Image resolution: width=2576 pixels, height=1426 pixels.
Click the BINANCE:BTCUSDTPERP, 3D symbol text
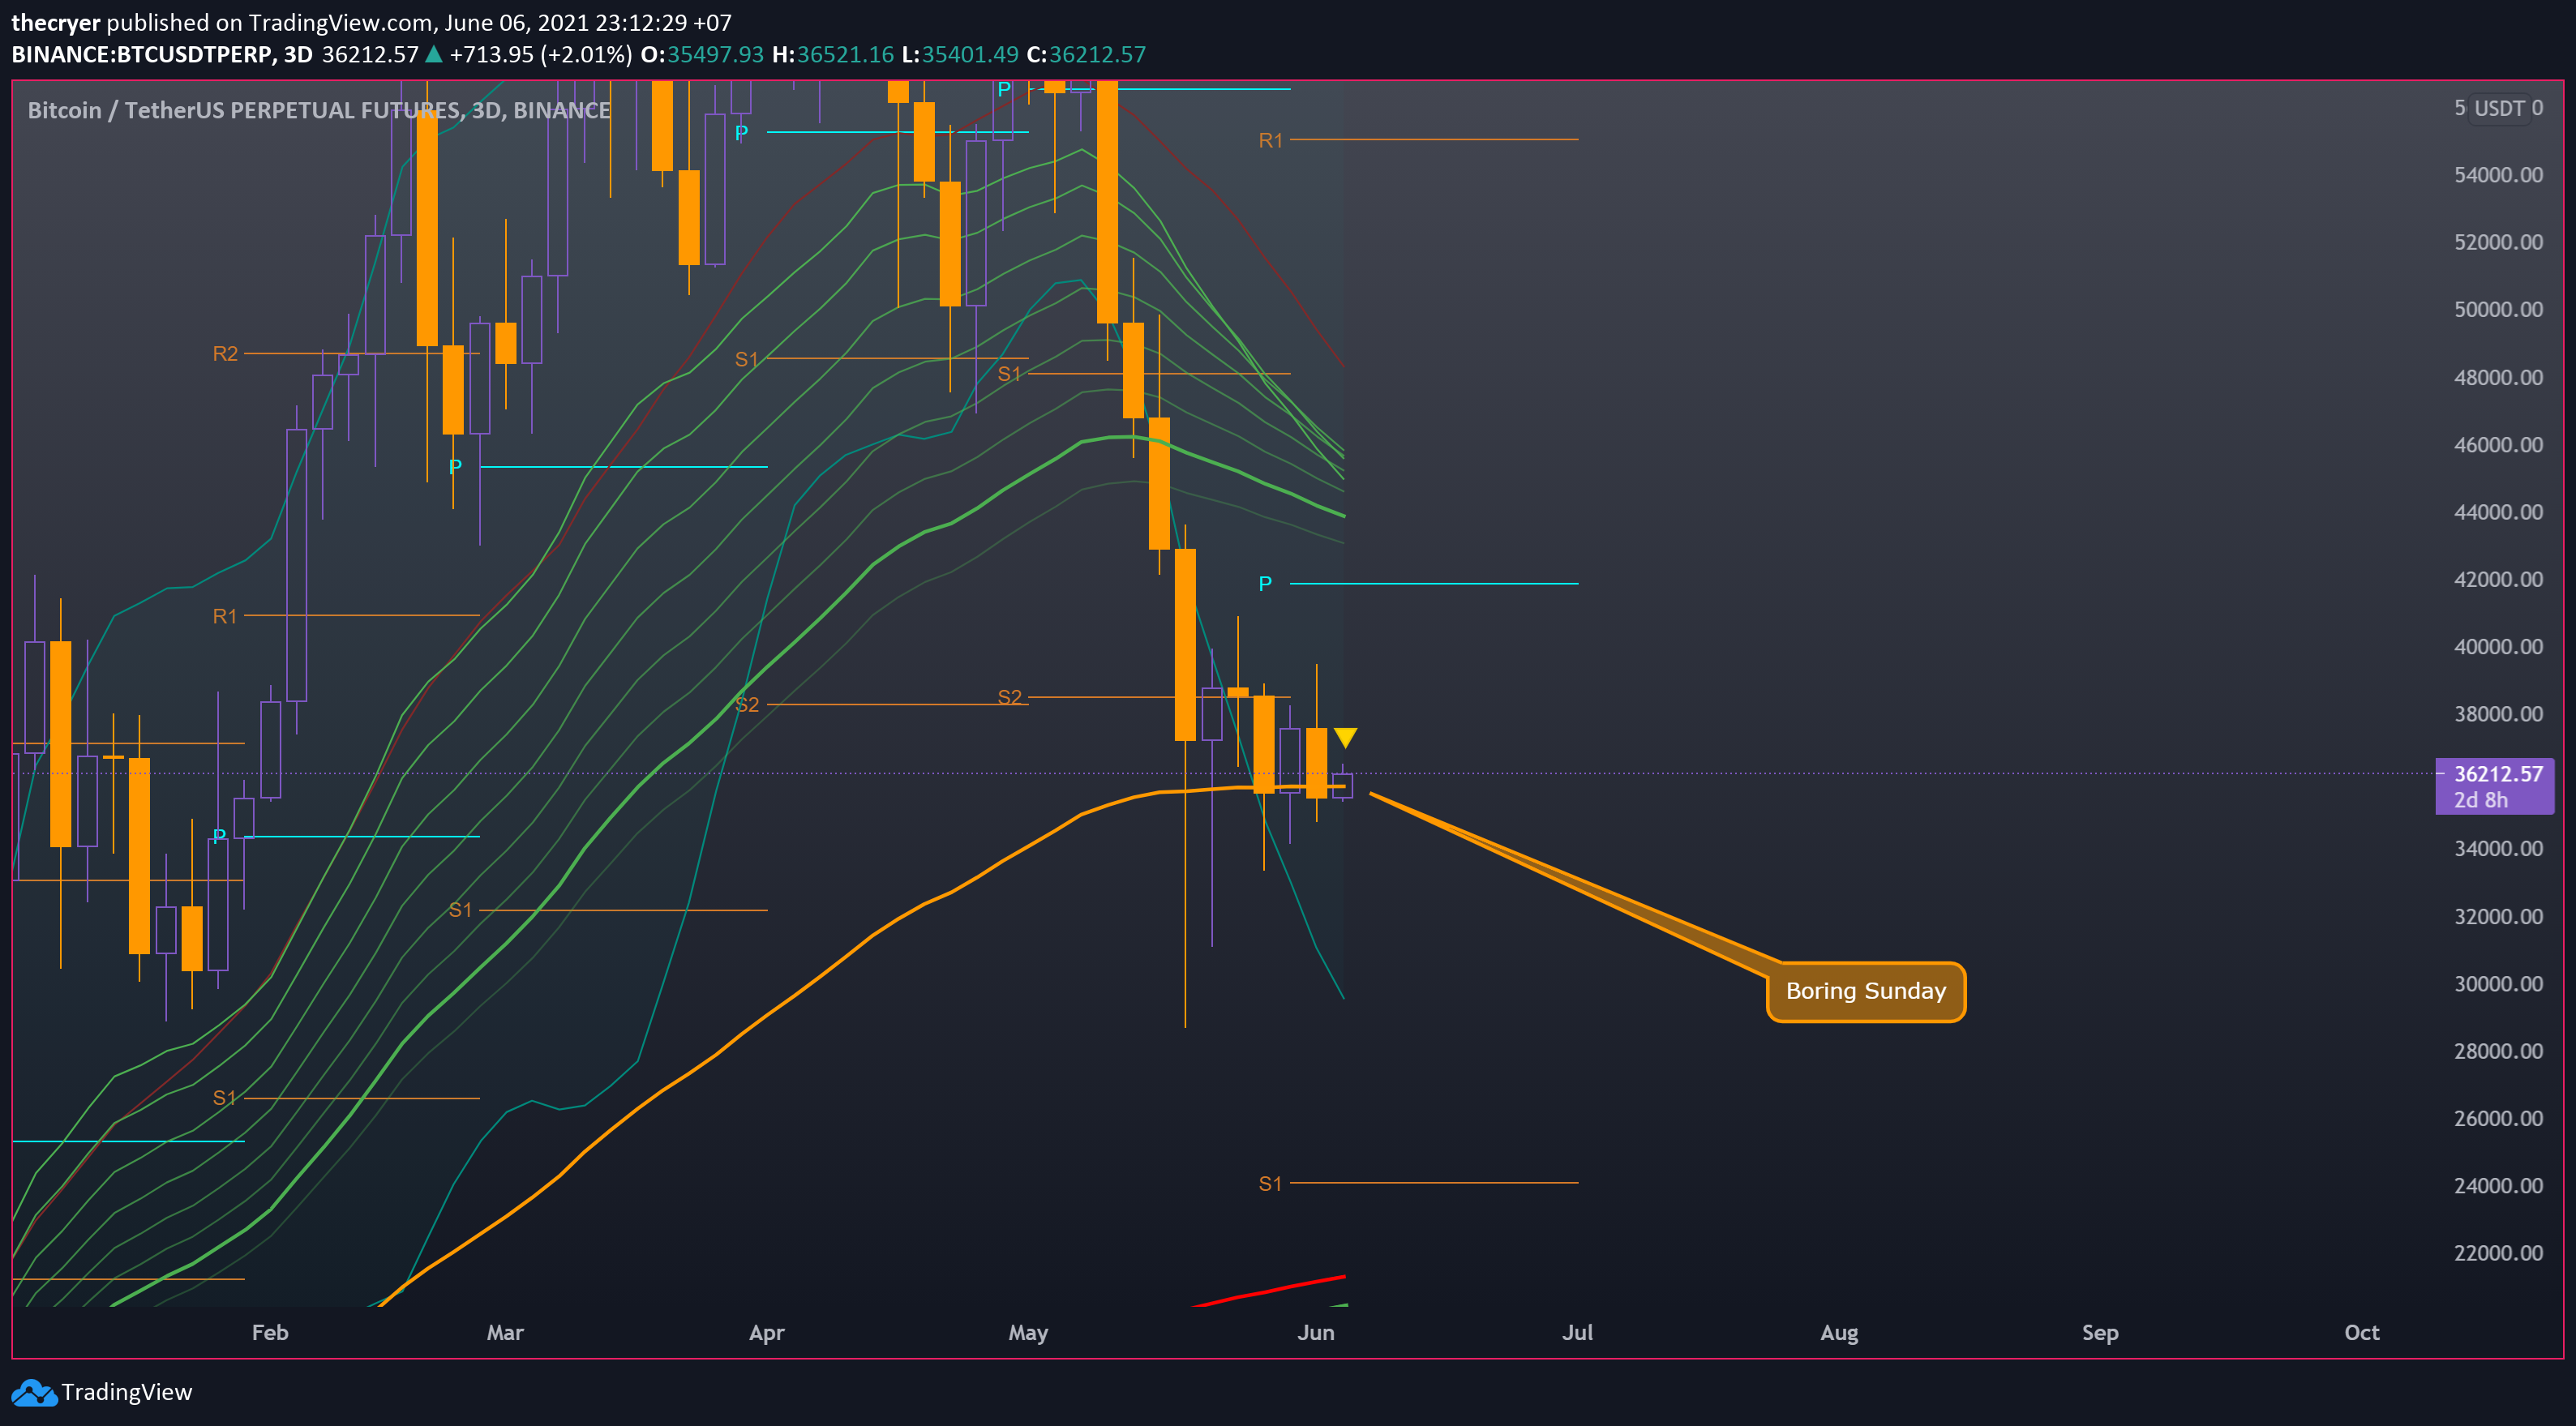click(x=161, y=54)
